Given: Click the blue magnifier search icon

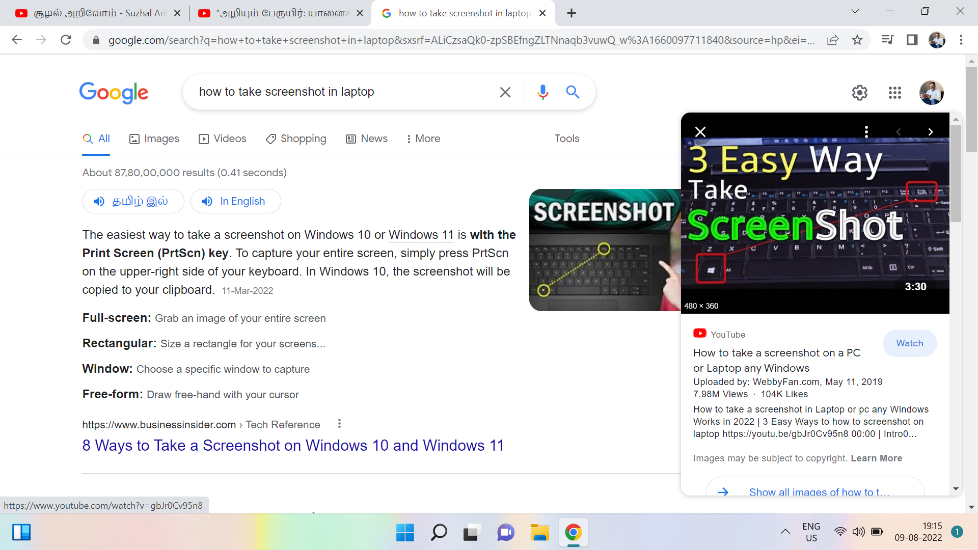Looking at the screenshot, I should tap(573, 92).
